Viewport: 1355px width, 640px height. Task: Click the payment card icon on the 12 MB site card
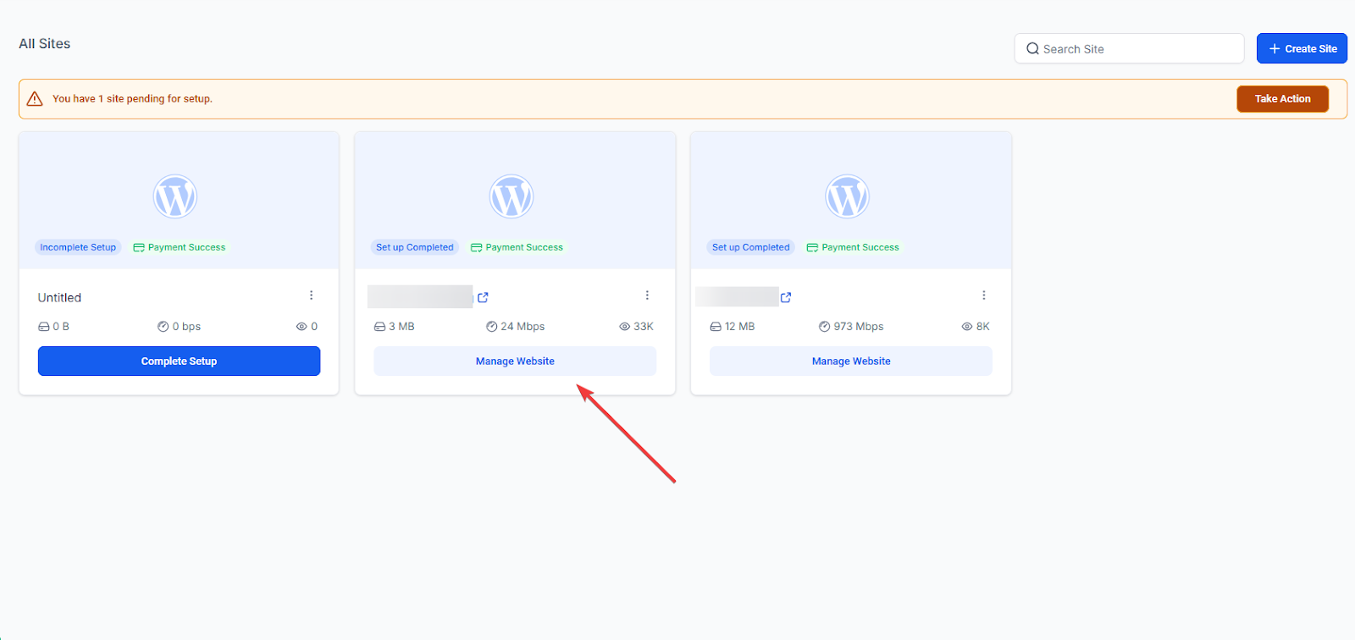pyautogui.click(x=812, y=248)
